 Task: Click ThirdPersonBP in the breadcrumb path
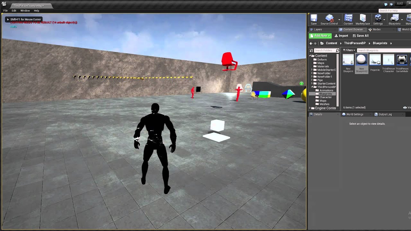pyautogui.click(x=355, y=43)
